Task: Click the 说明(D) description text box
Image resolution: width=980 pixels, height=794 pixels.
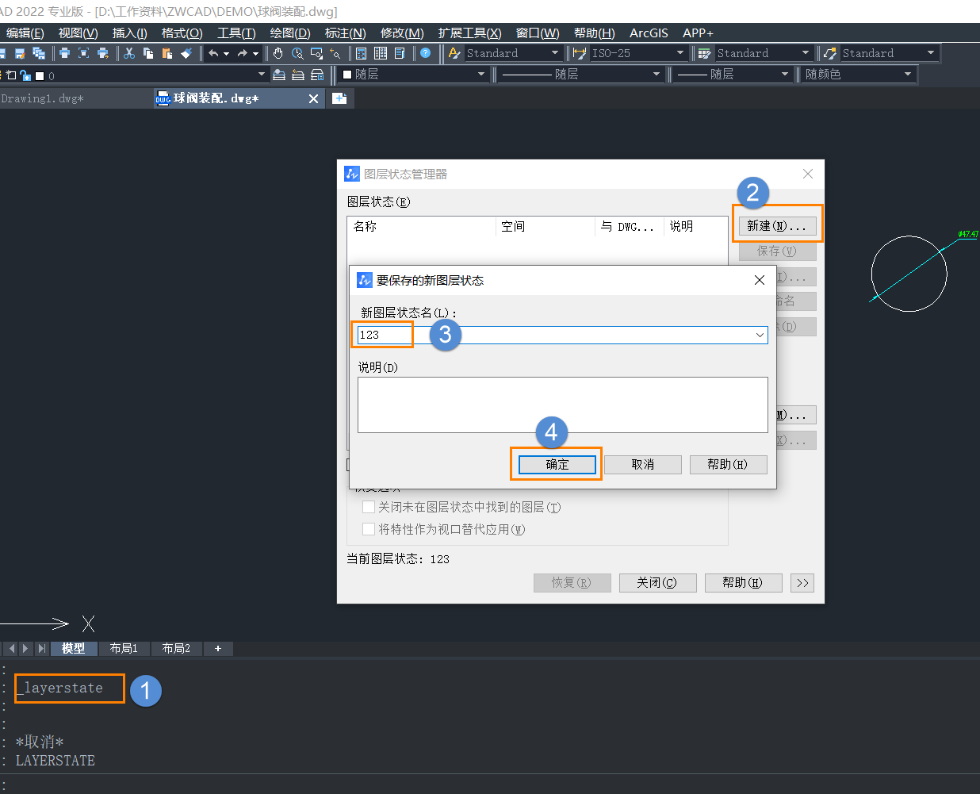Action: pyautogui.click(x=563, y=405)
